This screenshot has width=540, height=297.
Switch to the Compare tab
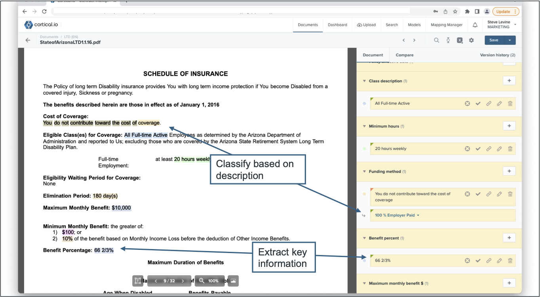pos(404,55)
